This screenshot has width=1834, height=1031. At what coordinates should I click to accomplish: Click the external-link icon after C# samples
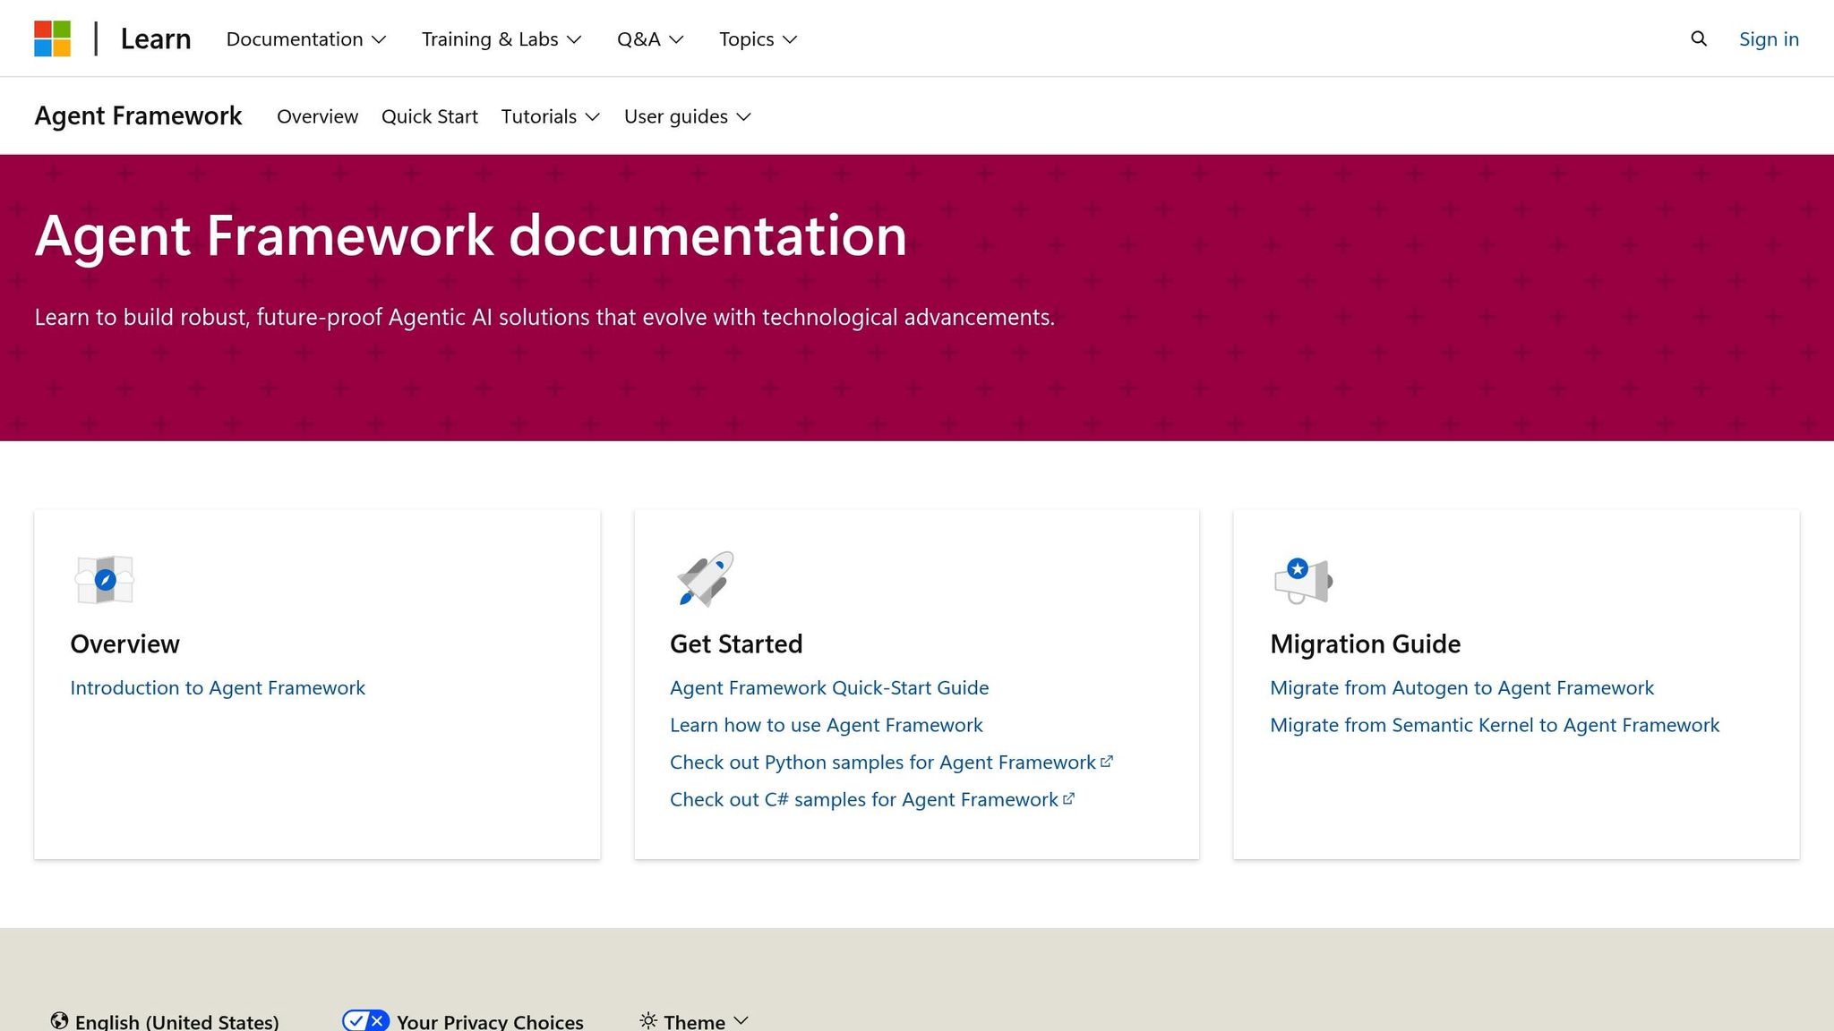pos(1069,797)
